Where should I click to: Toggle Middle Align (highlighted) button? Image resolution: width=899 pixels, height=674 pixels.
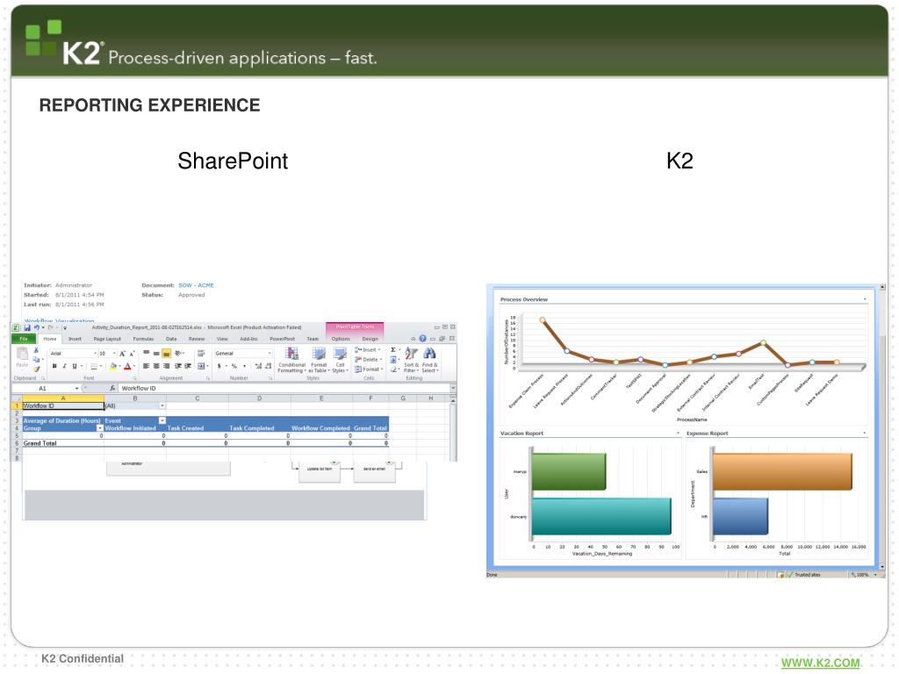[166, 354]
